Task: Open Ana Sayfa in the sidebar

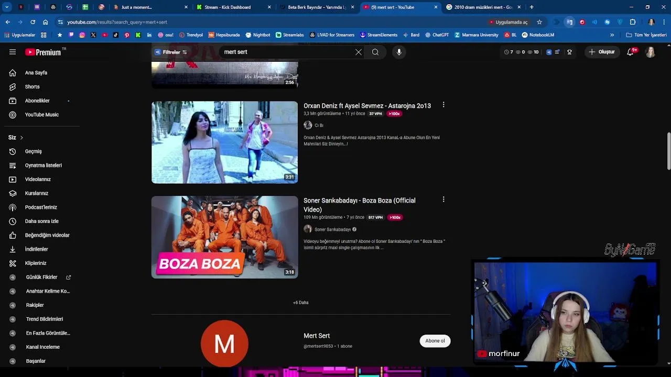Action: 36,73
